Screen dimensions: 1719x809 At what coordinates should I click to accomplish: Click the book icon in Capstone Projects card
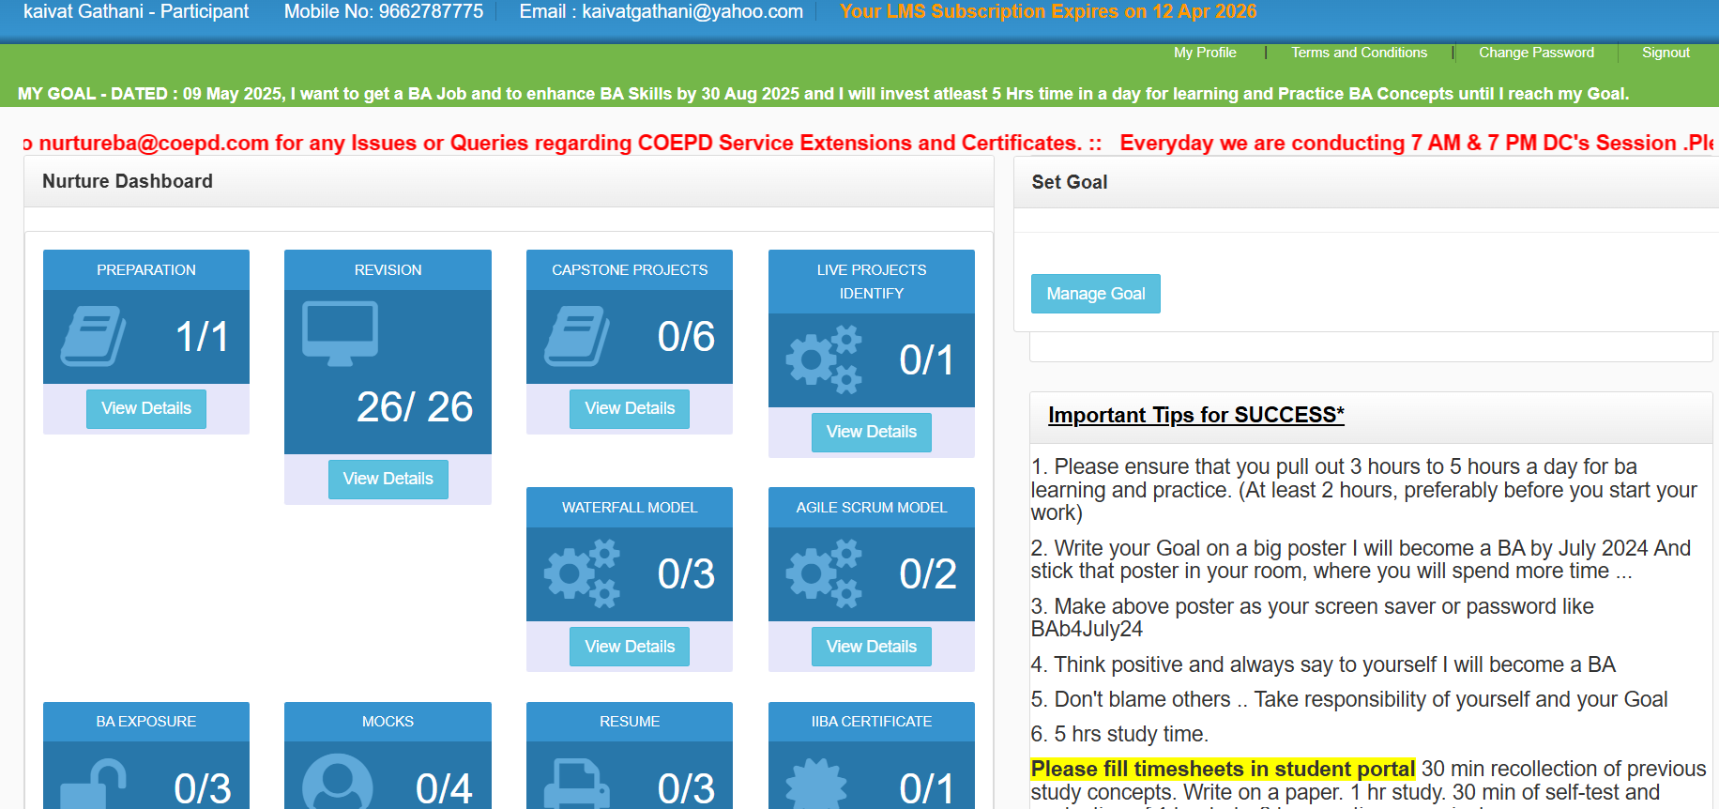576,336
